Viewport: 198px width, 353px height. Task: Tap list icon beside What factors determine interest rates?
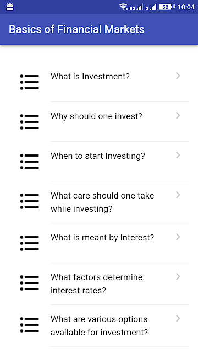coord(29,283)
